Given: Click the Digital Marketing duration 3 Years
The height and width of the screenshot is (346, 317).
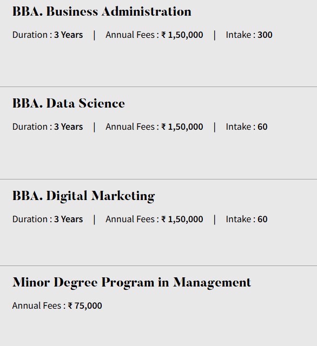Looking at the screenshot, I should click(x=69, y=219).
